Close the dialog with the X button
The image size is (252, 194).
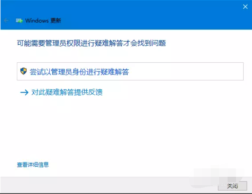pos(245,7)
